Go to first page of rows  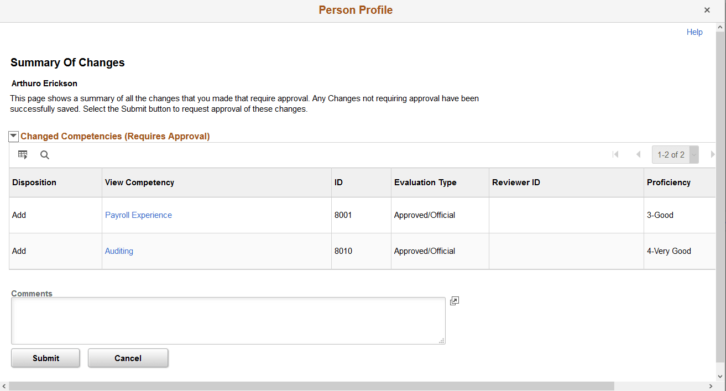pos(615,155)
